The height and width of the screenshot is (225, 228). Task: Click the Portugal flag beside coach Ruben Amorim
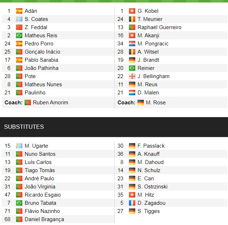(x=28, y=103)
